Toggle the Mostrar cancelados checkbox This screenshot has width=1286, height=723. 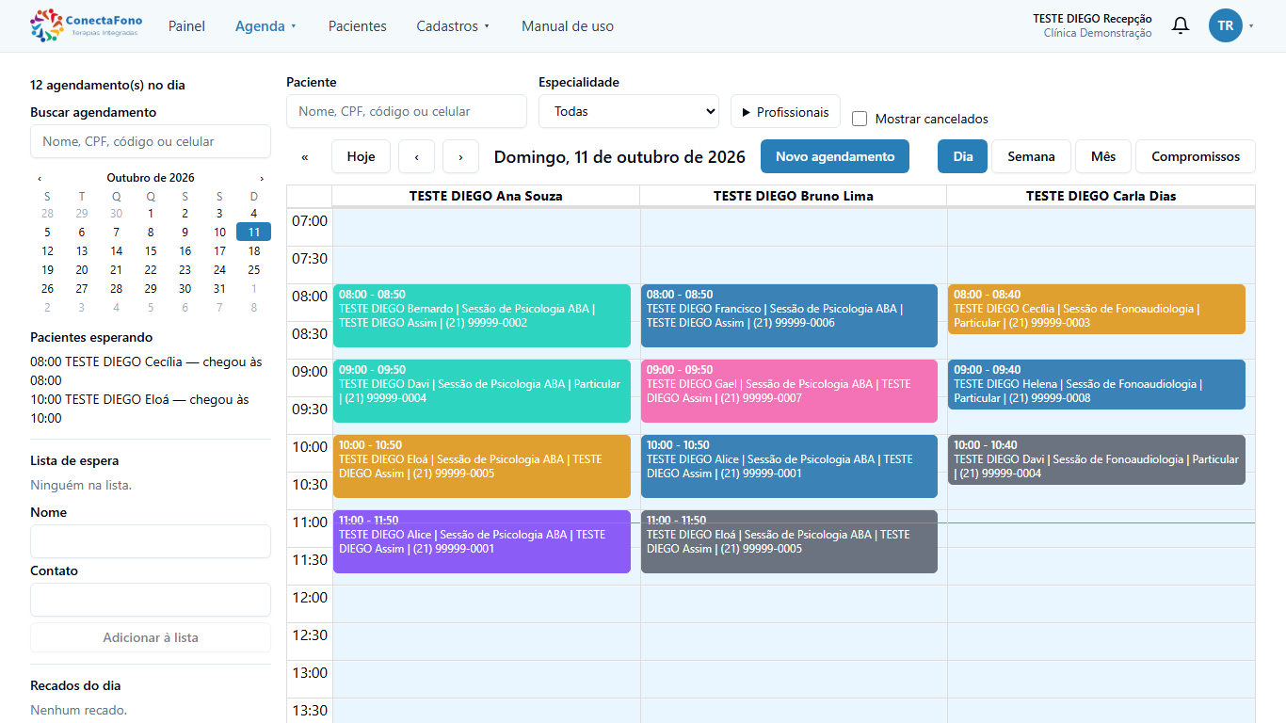point(859,119)
